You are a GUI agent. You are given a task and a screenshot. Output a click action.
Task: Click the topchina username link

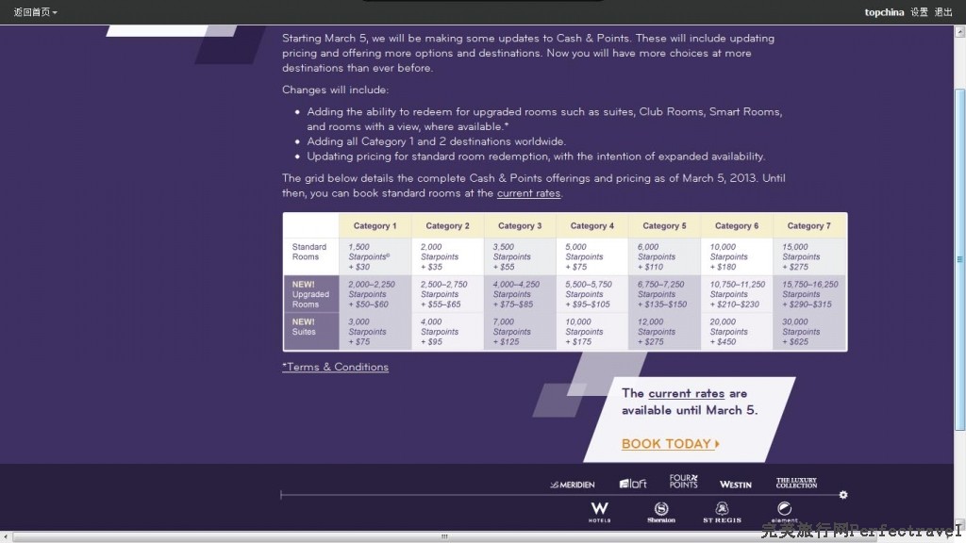[x=884, y=11]
